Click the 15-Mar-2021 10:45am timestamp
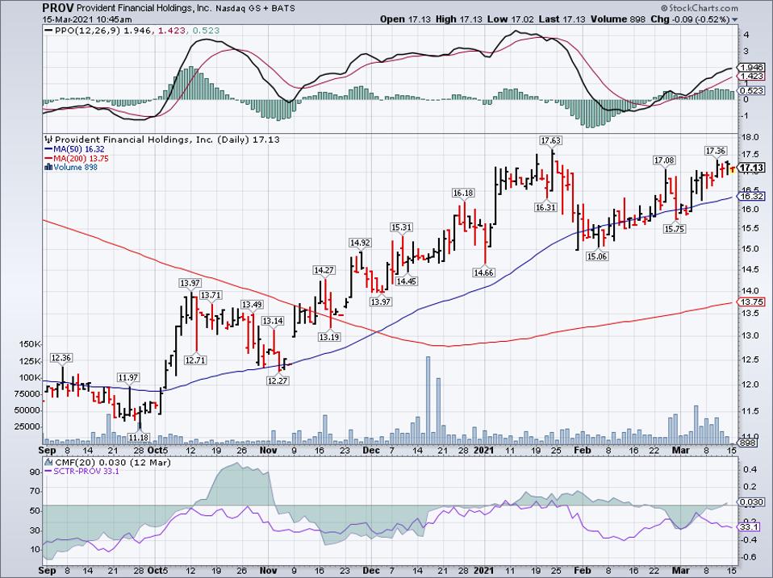773x578 pixels. (87, 19)
